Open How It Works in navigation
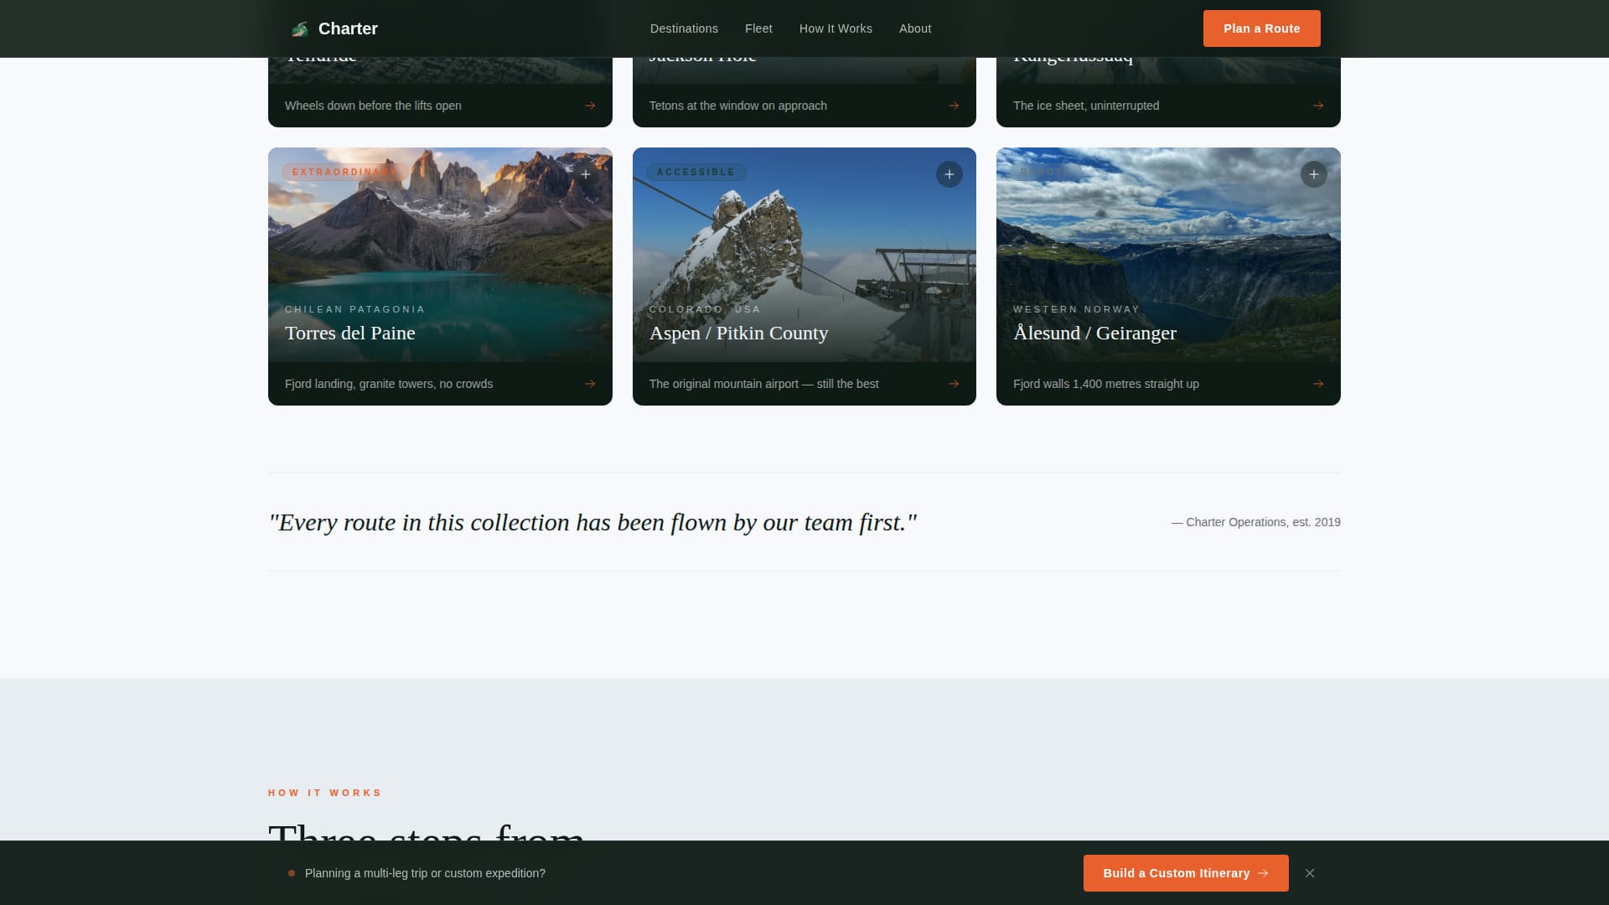This screenshot has height=905, width=1609. (836, 28)
